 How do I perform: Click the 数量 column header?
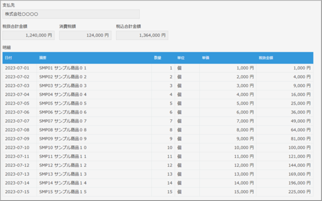pyautogui.click(x=157, y=58)
